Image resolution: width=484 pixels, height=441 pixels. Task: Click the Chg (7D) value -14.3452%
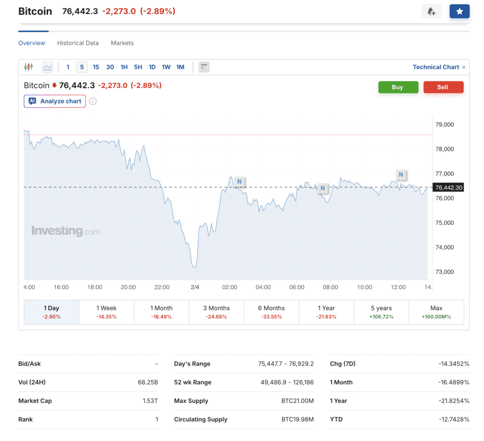coord(454,364)
